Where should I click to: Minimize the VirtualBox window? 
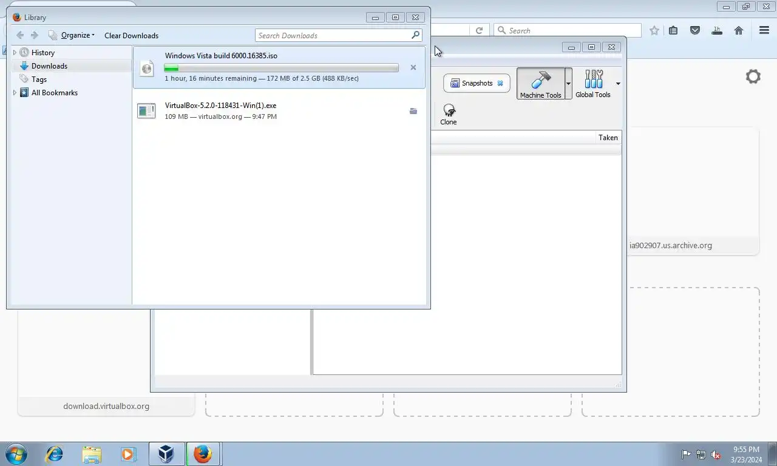point(571,47)
